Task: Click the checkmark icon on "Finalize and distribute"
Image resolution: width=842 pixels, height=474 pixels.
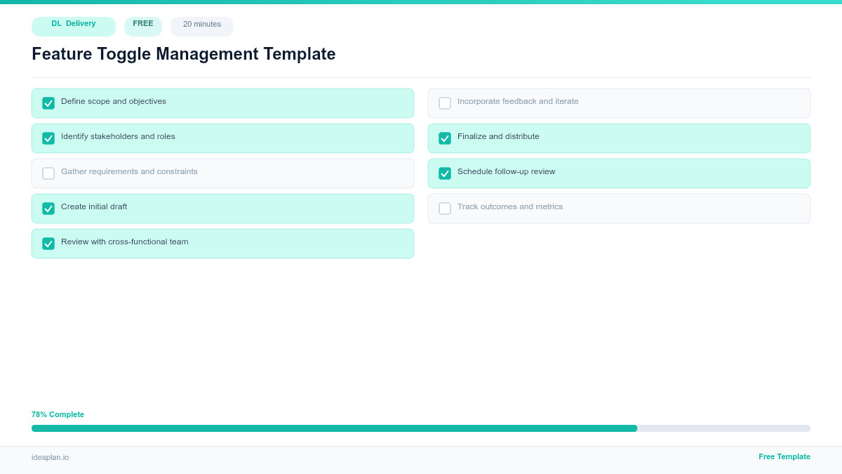Action: [445, 138]
